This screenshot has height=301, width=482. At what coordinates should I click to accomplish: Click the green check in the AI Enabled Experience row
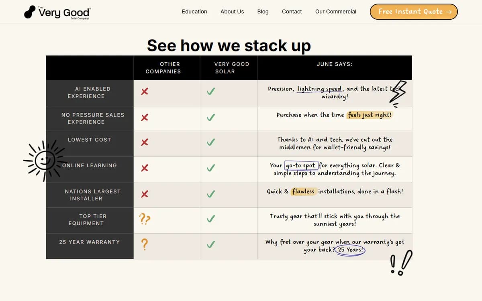point(210,92)
